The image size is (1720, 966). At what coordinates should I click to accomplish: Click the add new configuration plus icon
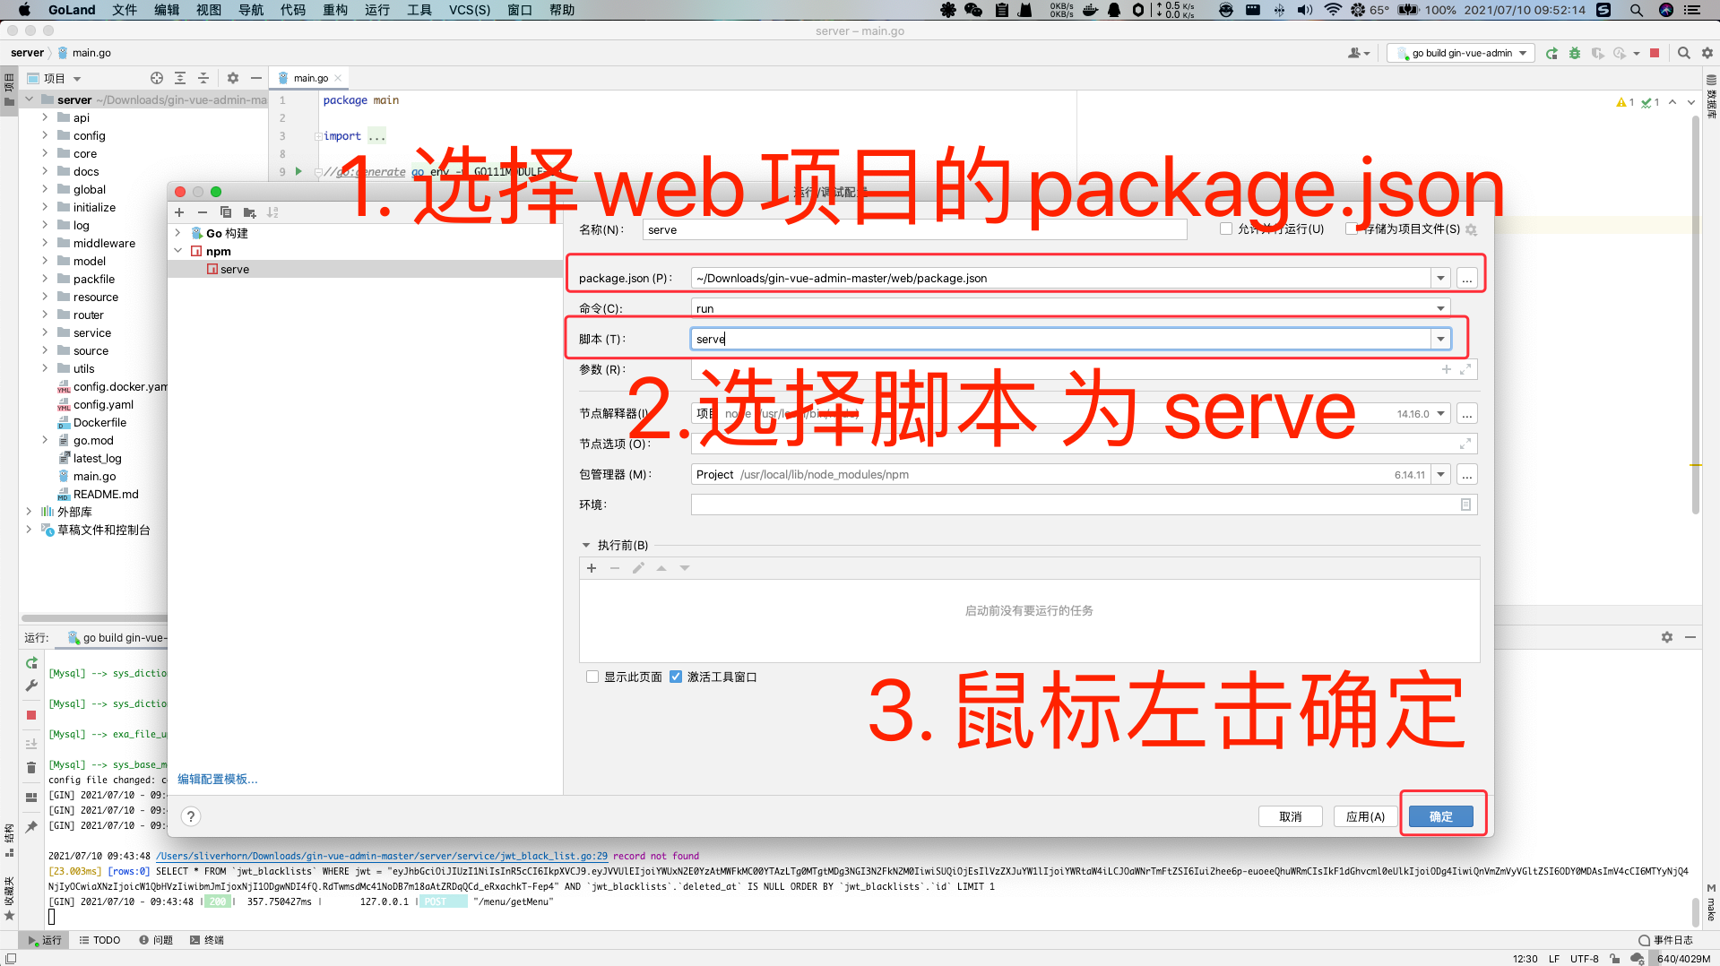(179, 212)
